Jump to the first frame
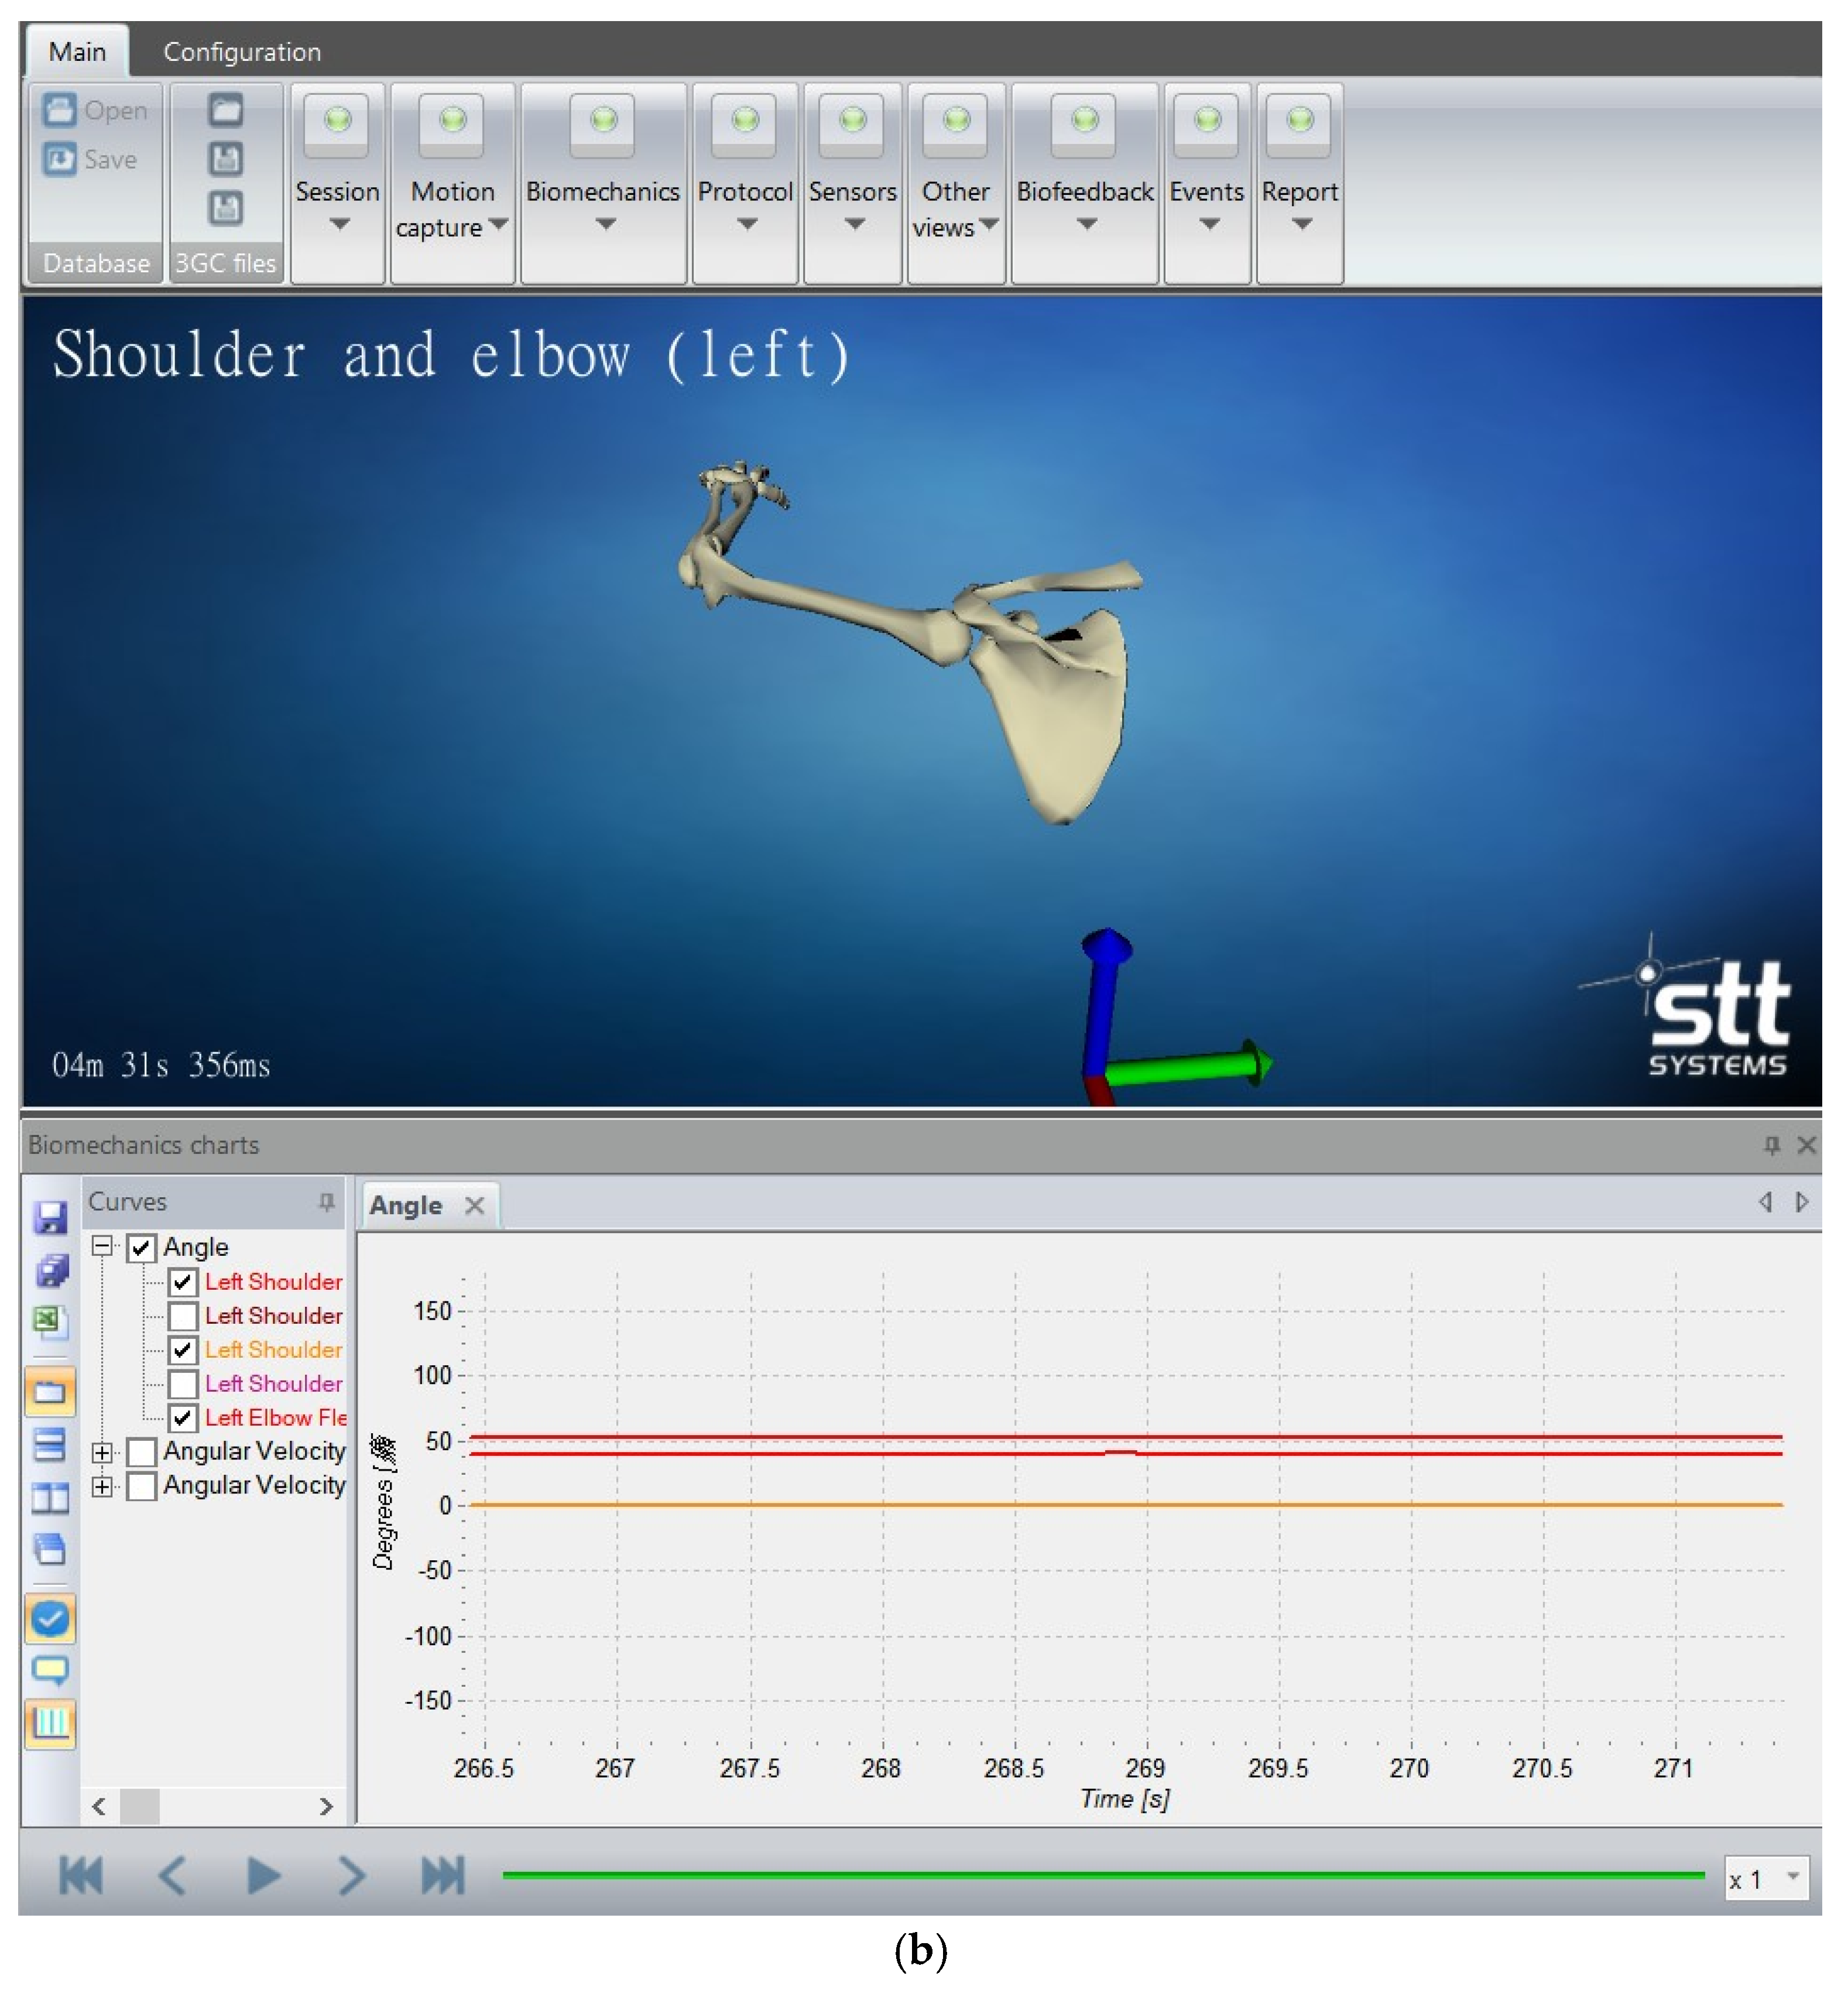The height and width of the screenshot is (1990, 1848). [x=81, y=1875]
